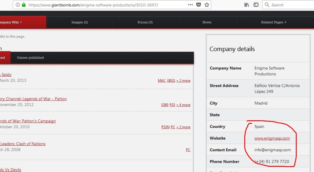Select the phone number (+34) 91 279 7720
The width and height of the screenshot is (314, 172).
click(272, 161)
